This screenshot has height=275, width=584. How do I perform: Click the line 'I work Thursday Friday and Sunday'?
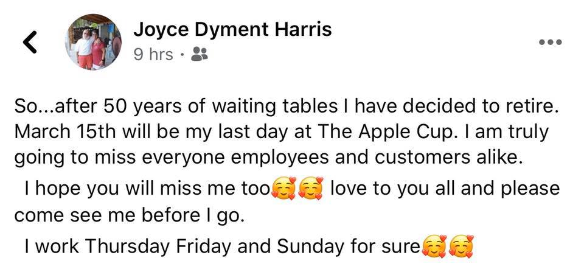222,246
